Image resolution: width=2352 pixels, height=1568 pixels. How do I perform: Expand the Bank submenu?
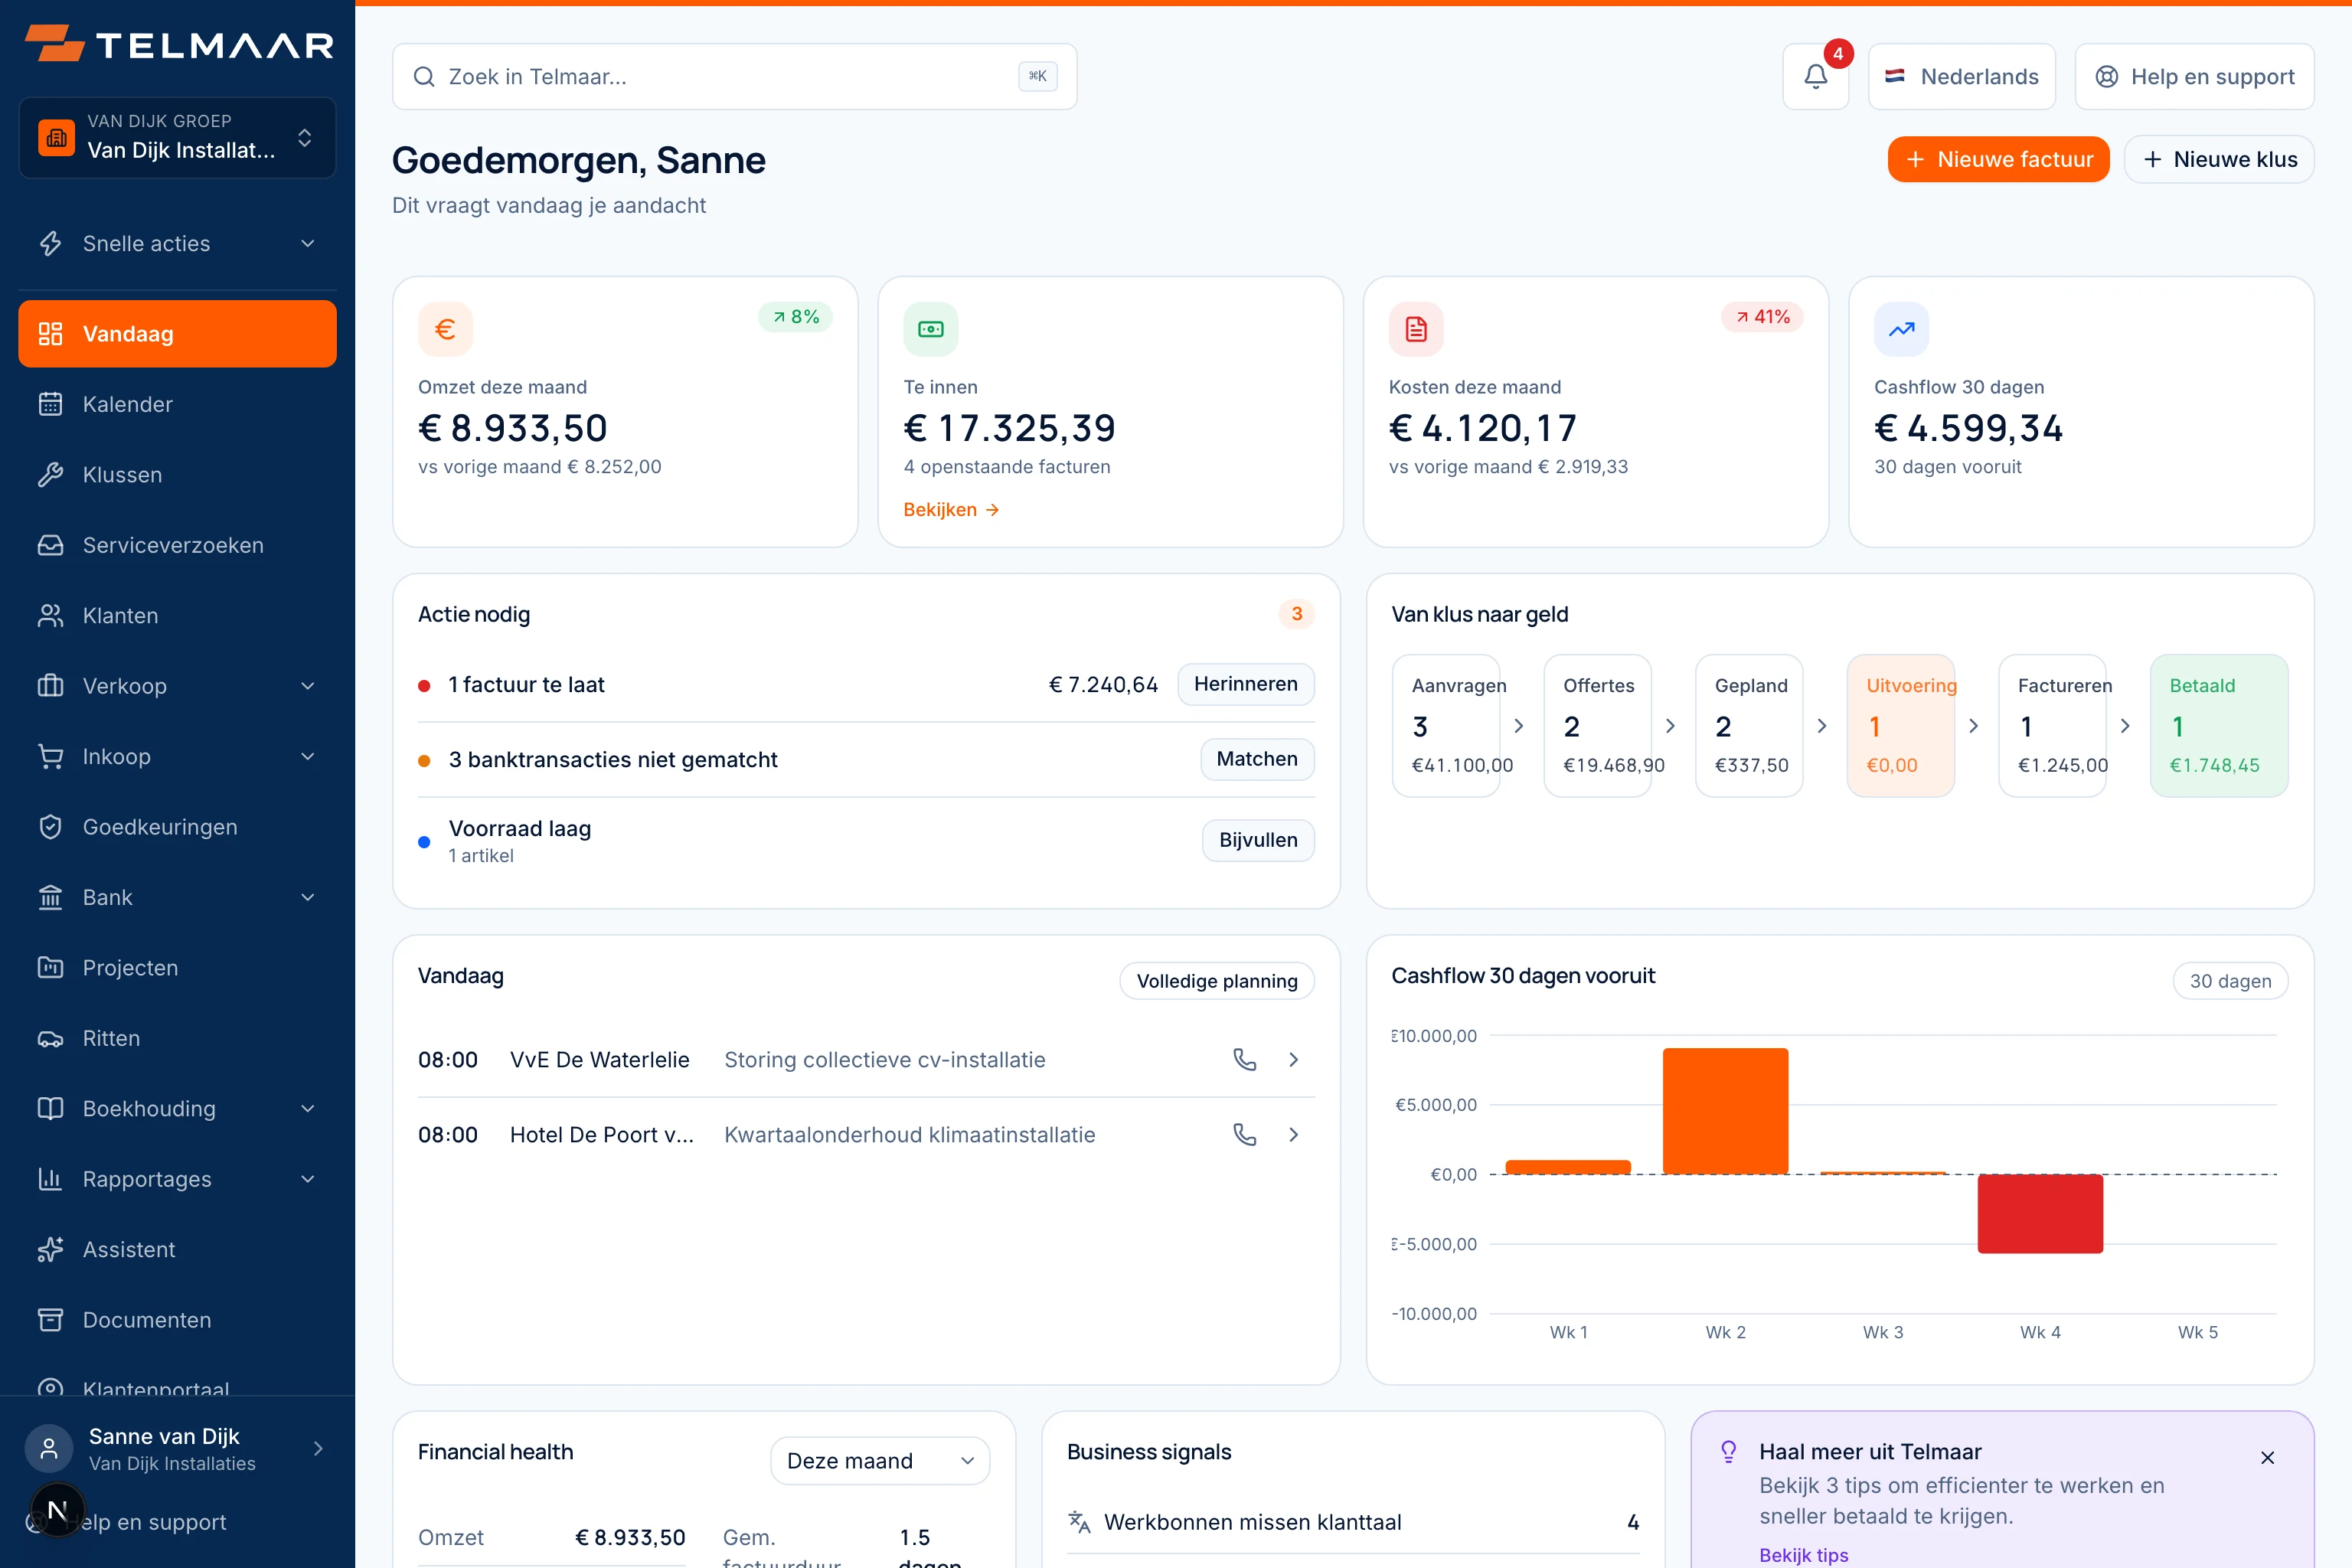point(178,898)
